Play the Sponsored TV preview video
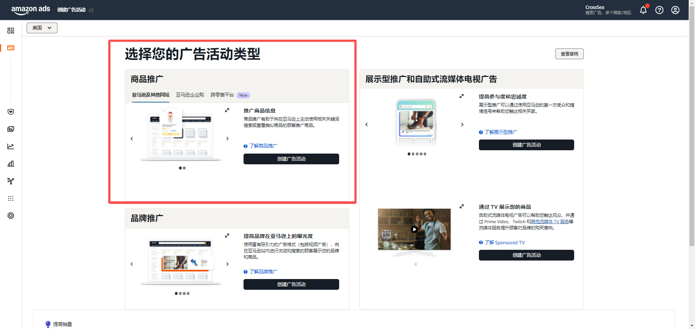 (414, 229)
